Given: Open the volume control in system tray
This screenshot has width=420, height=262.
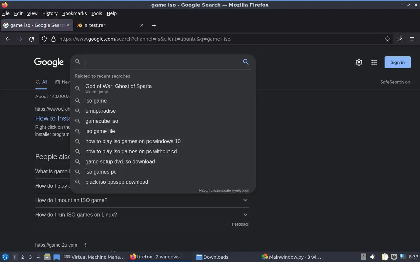Looking at the screenshot, I should pyautogui.click(x=373, y=257).
